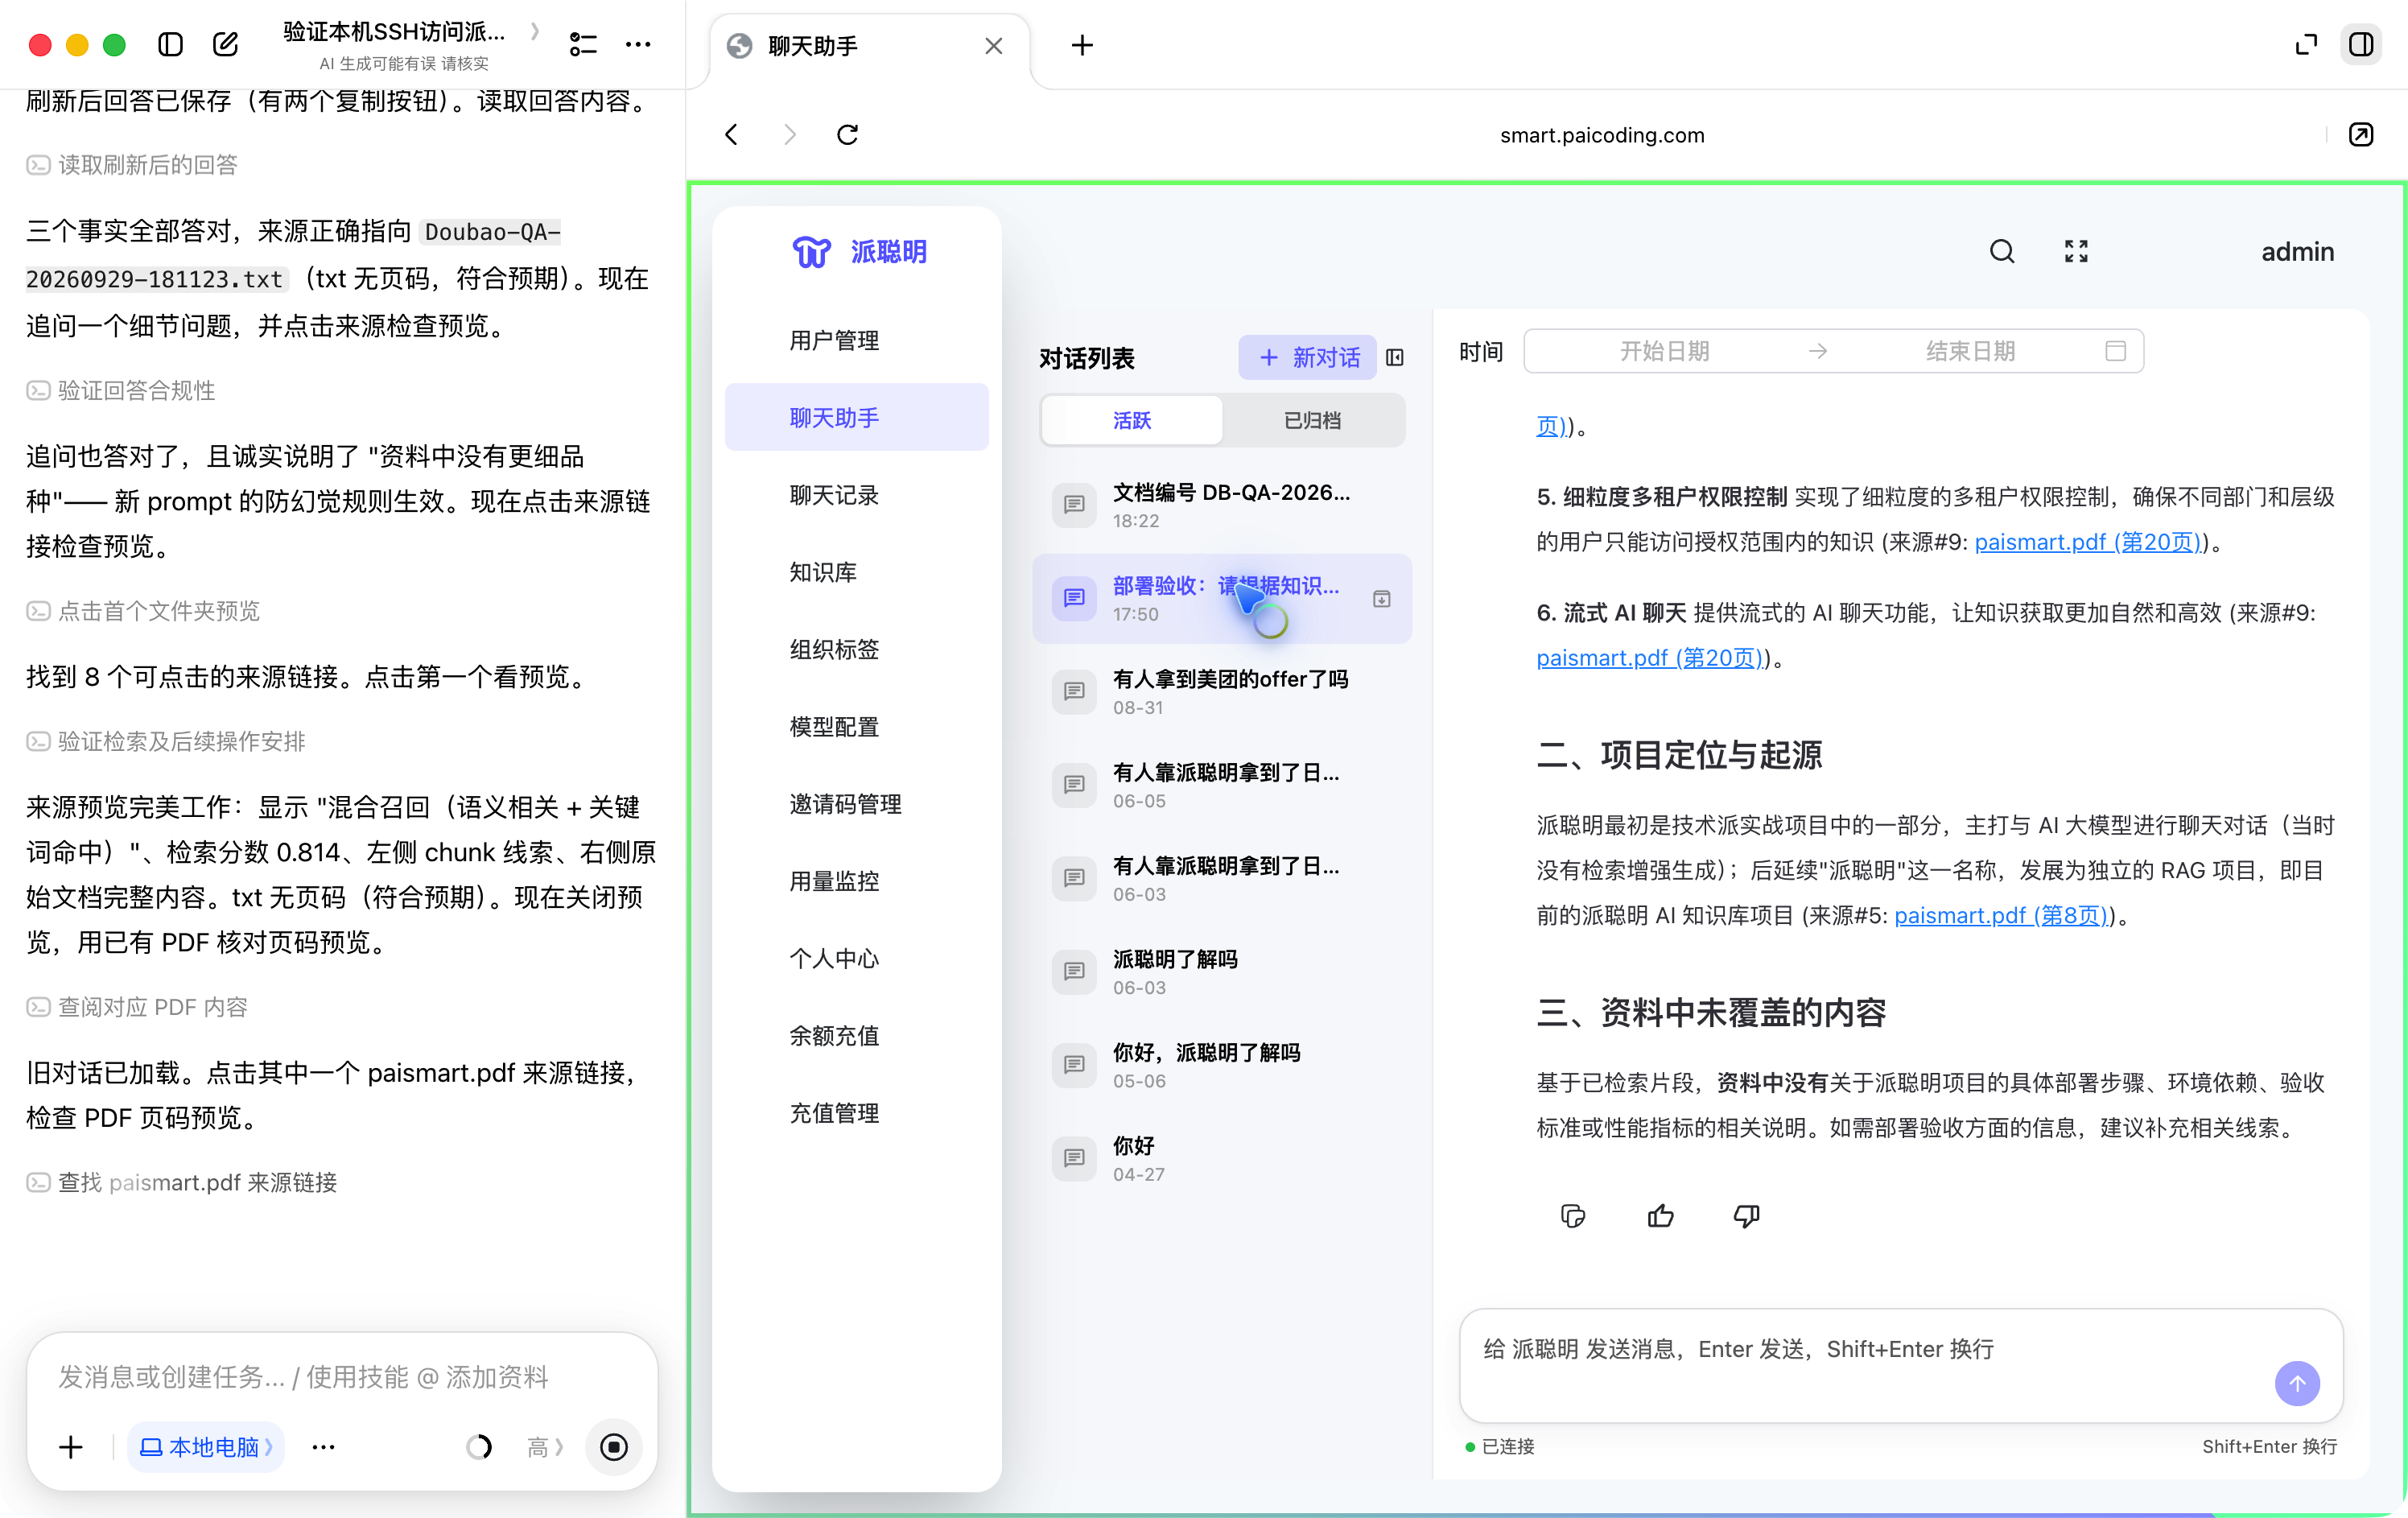The image size is (2408, 1518).
Task: Collapse the 对话列表 panel
Action: click(1395, 357)
